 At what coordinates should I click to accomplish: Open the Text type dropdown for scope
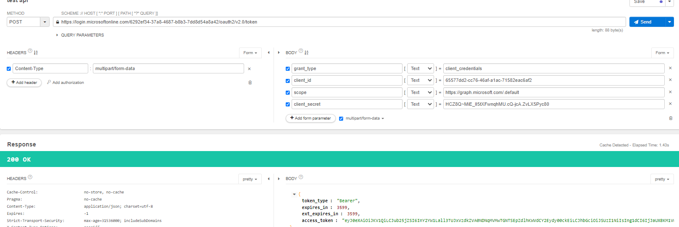(x=421, y=92)
